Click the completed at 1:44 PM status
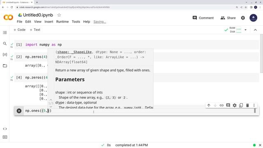This screenshot has height=148, width=263. (x=131, y=145)
